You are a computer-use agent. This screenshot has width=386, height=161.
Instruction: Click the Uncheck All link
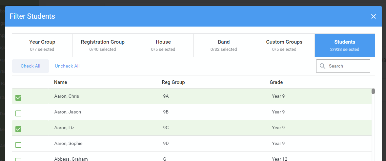pyautogui.click(x=67, y=66)
